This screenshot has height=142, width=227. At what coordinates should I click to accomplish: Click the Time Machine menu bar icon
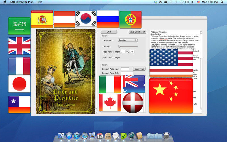click(x=171, y=2)
